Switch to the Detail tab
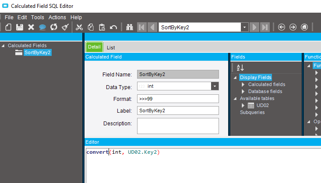Screen dimensions: 321x183 point(95,47)
